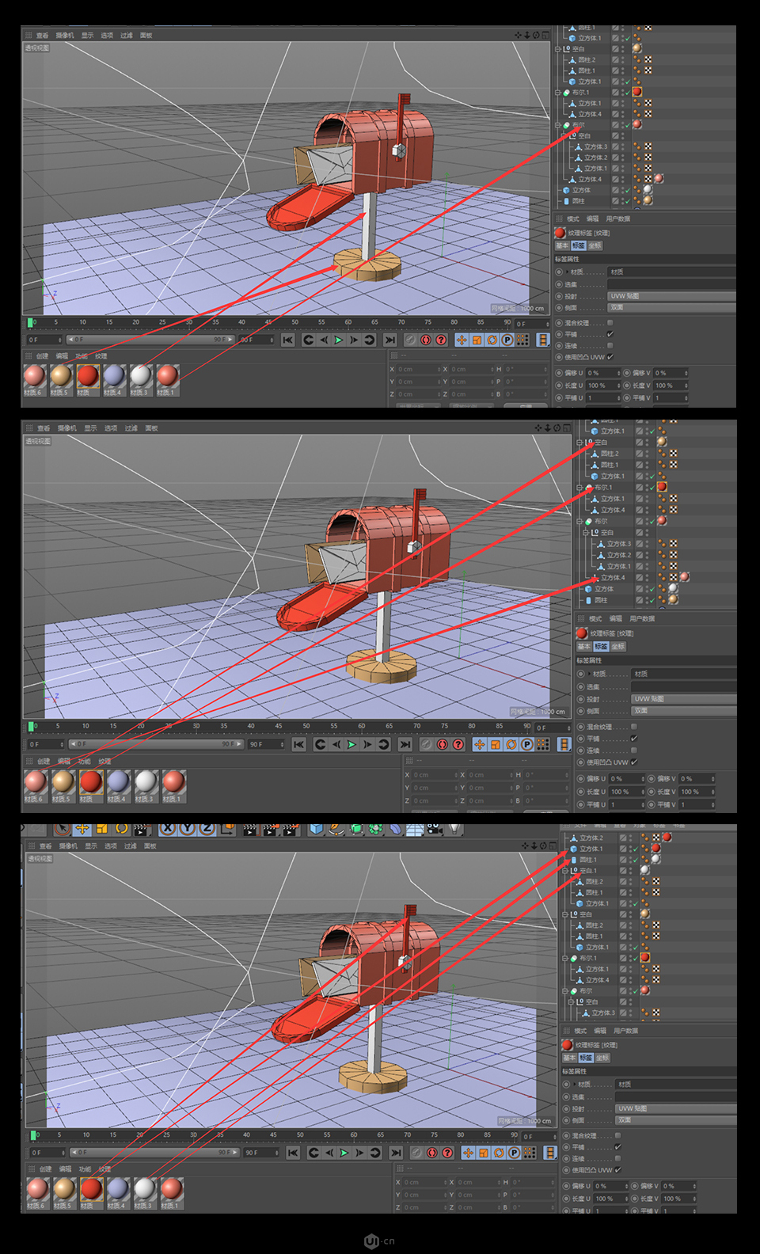The image size is (760, 1254).
Task: Select 立方体.4 under 空白 in the top object manager
Action: pyautogui.click(x=589, y=179)
